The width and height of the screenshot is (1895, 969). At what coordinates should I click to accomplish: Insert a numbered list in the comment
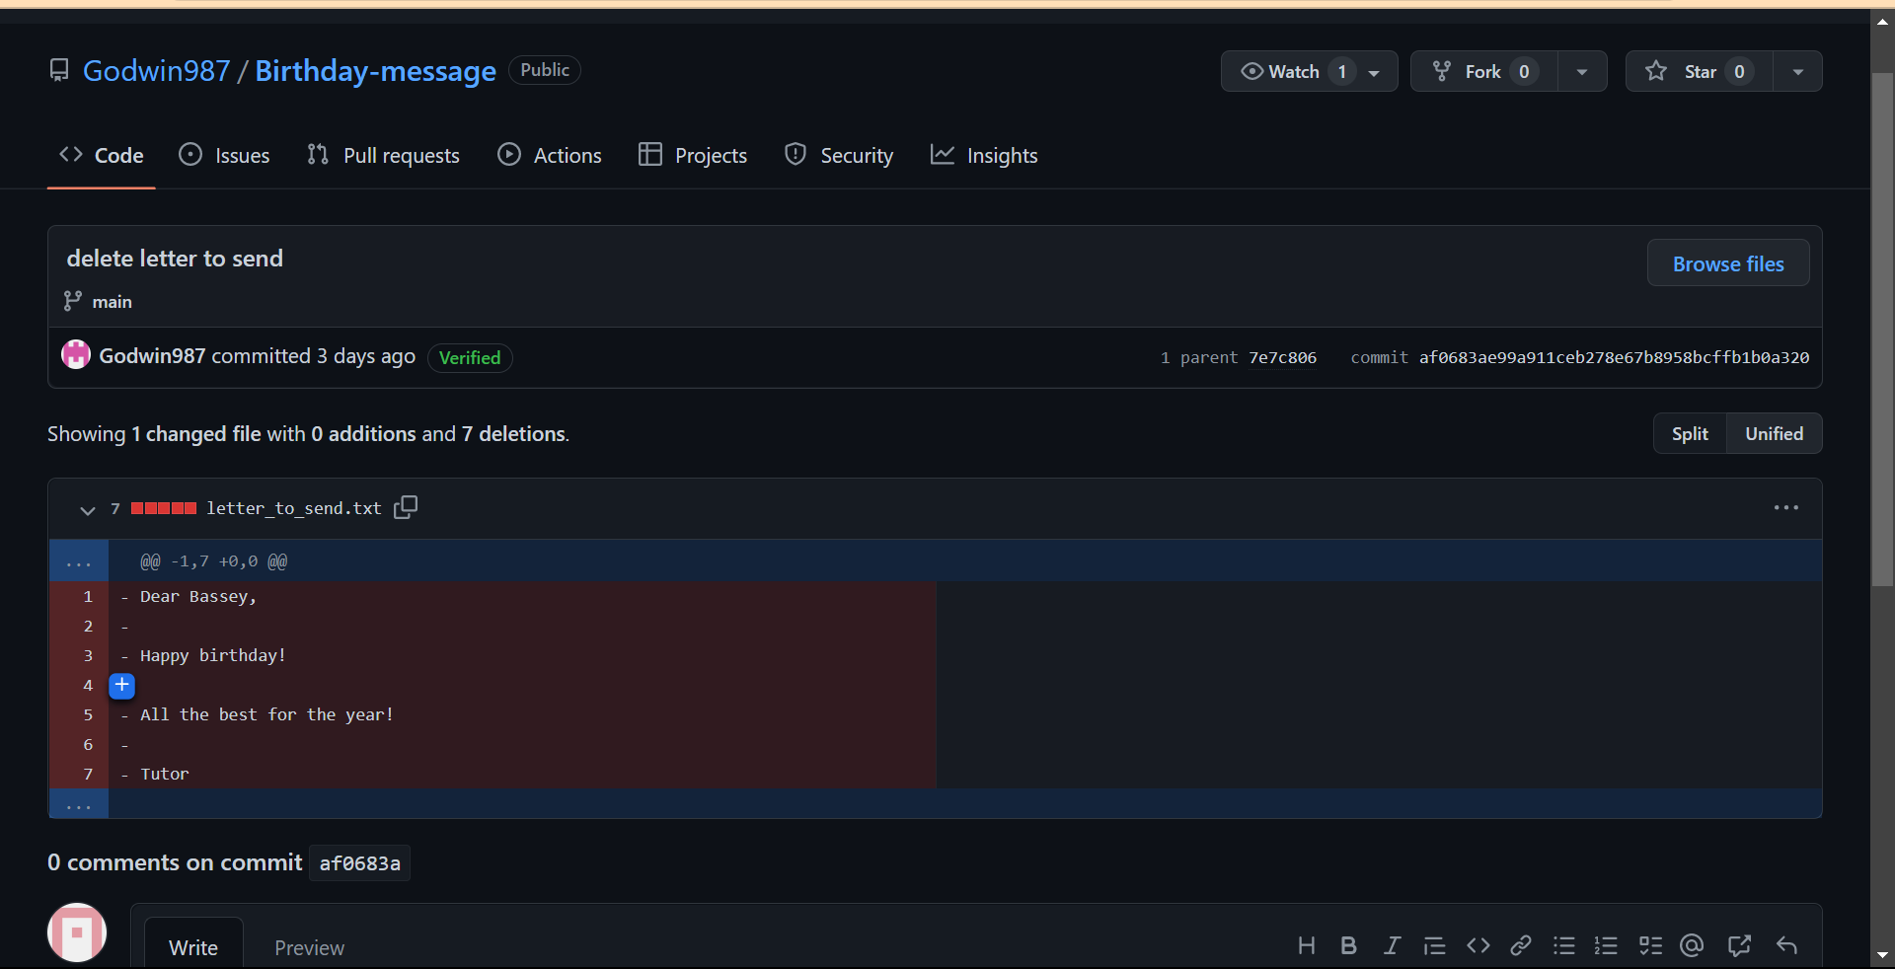point(1606,946)
